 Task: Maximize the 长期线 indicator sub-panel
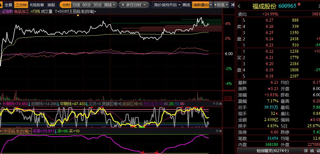[x=217, y=104]
